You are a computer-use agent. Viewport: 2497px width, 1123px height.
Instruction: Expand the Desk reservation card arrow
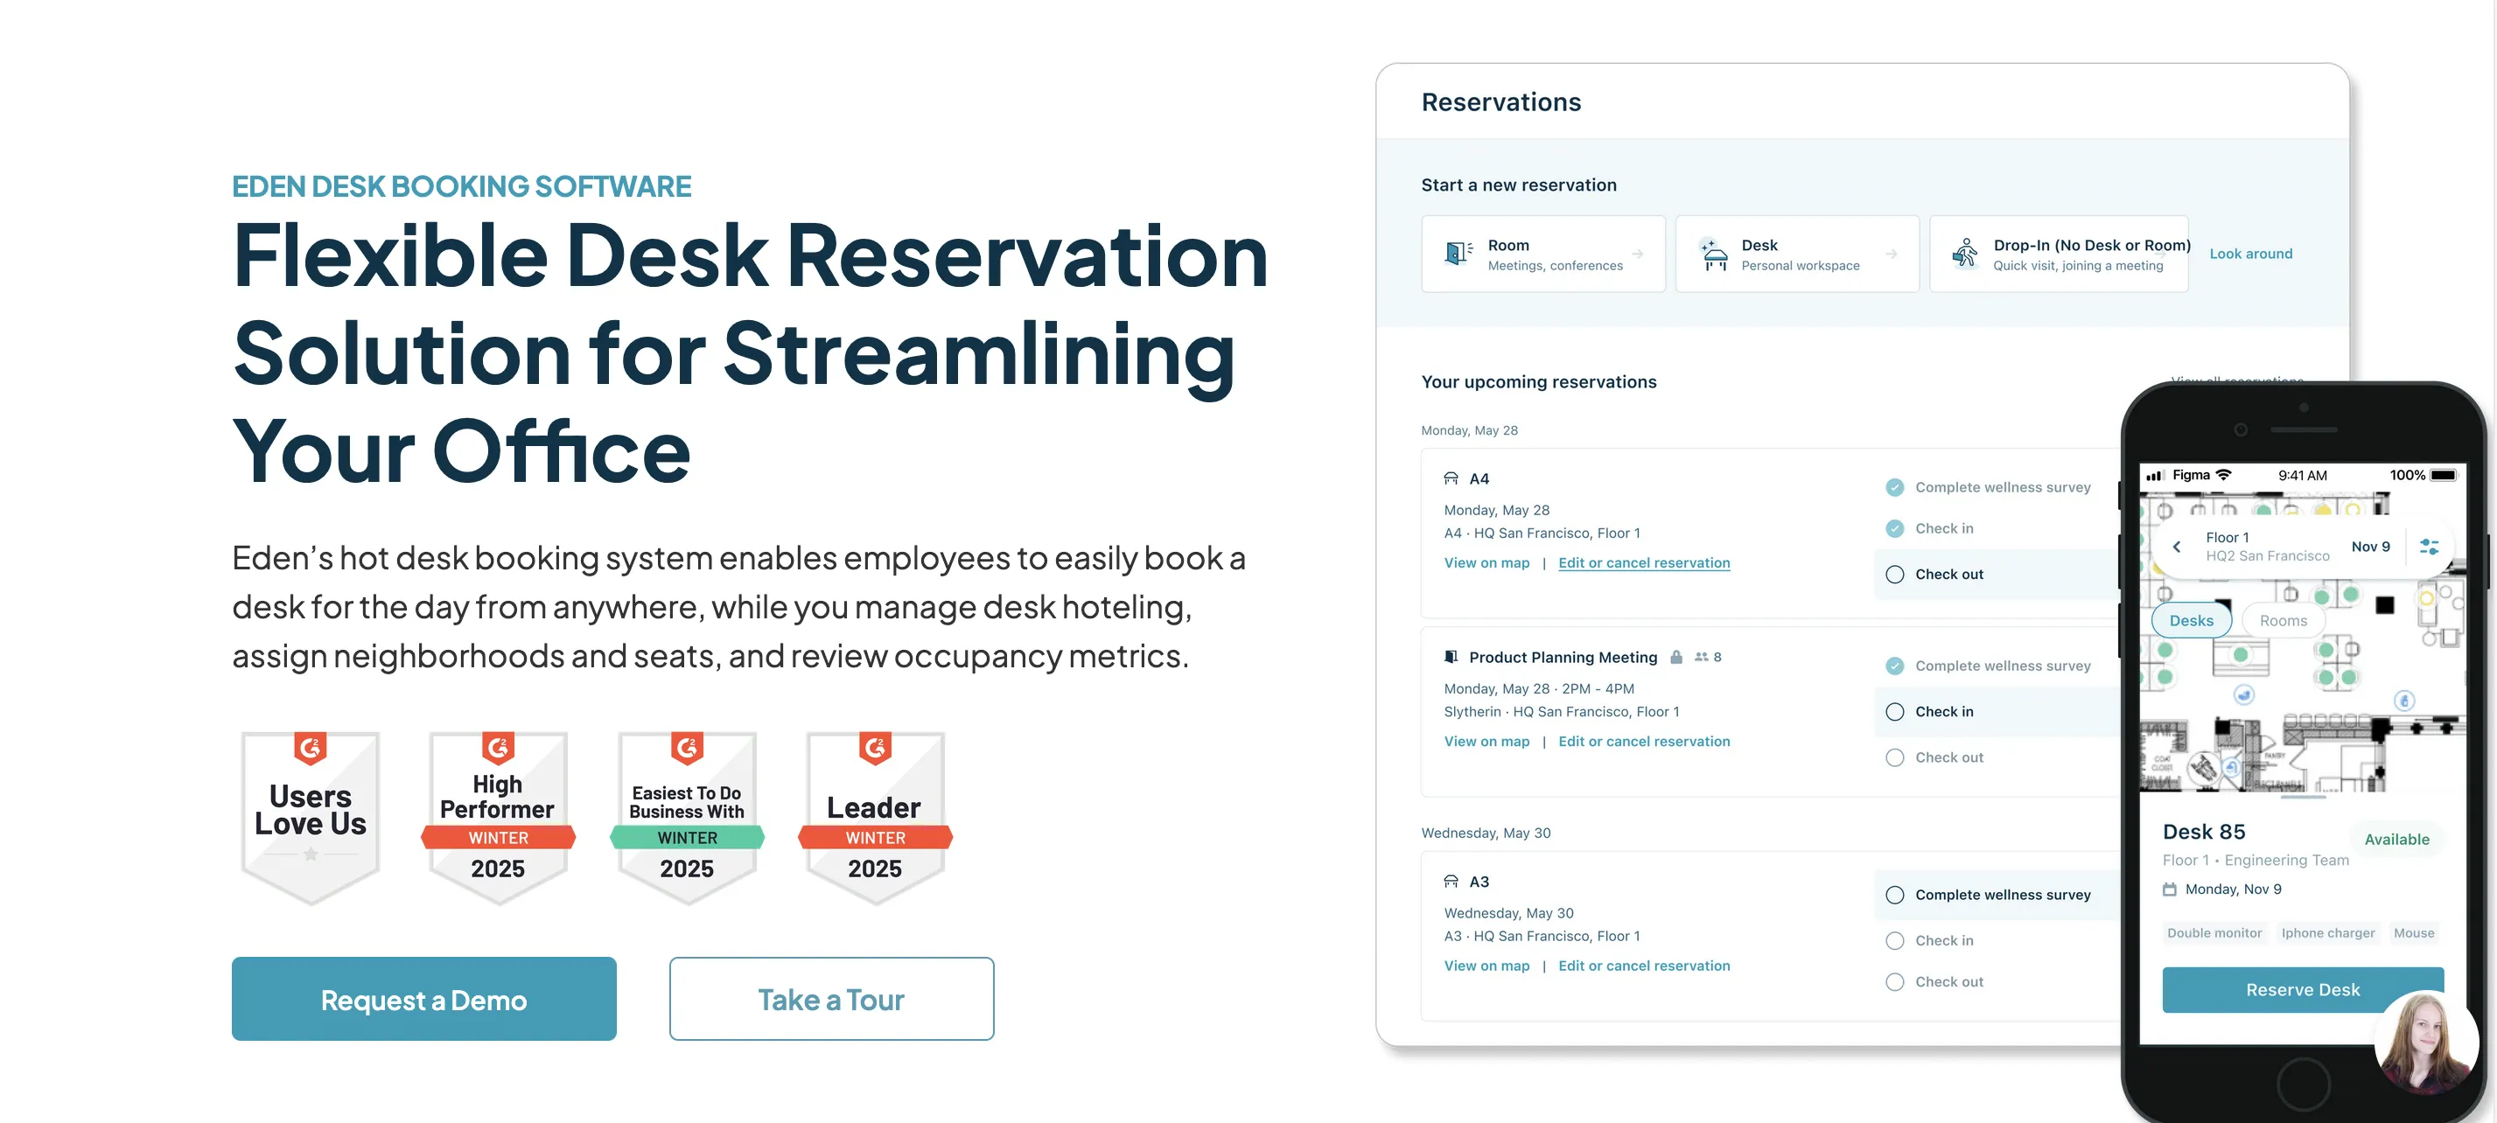click(1893, 253)
